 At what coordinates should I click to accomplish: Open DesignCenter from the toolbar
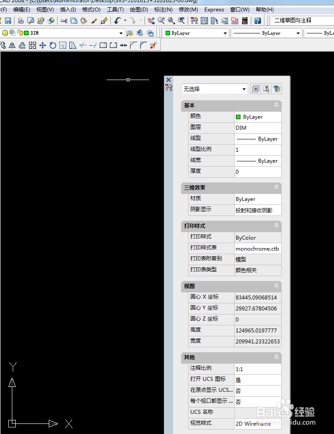pos(204,21)
